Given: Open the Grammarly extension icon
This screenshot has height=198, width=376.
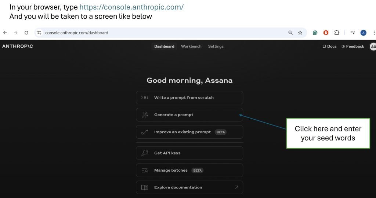Looking at the screenshot, I should (x=315, y=33).
